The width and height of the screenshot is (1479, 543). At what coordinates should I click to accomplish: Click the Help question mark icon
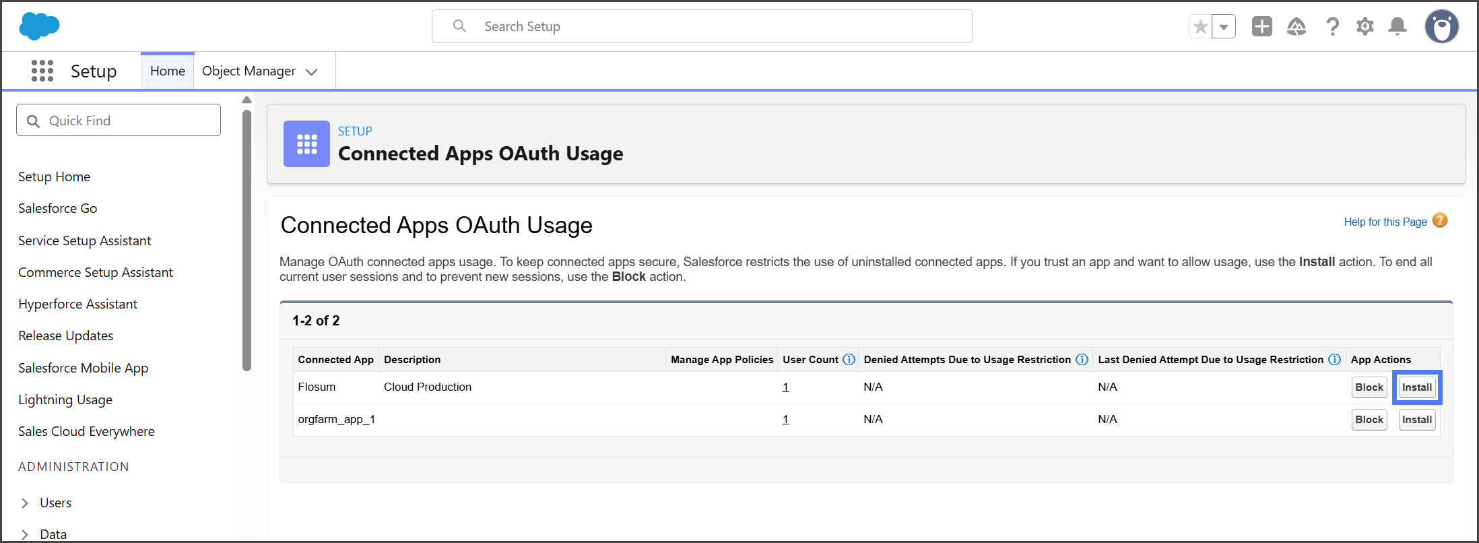[x=1332, y=26]
